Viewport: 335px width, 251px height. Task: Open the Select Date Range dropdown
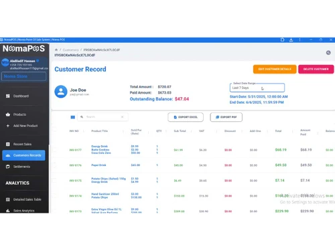click(x=257, y=88)
